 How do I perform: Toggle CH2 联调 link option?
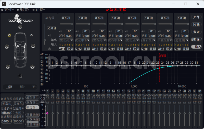(x=87, y=49)
